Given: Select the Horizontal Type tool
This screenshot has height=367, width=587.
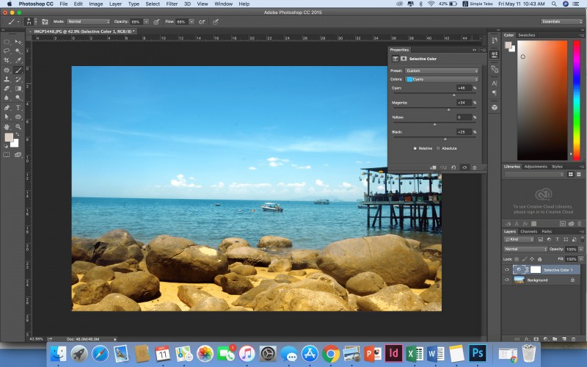Looking at the screenshot, I should 18,107.
